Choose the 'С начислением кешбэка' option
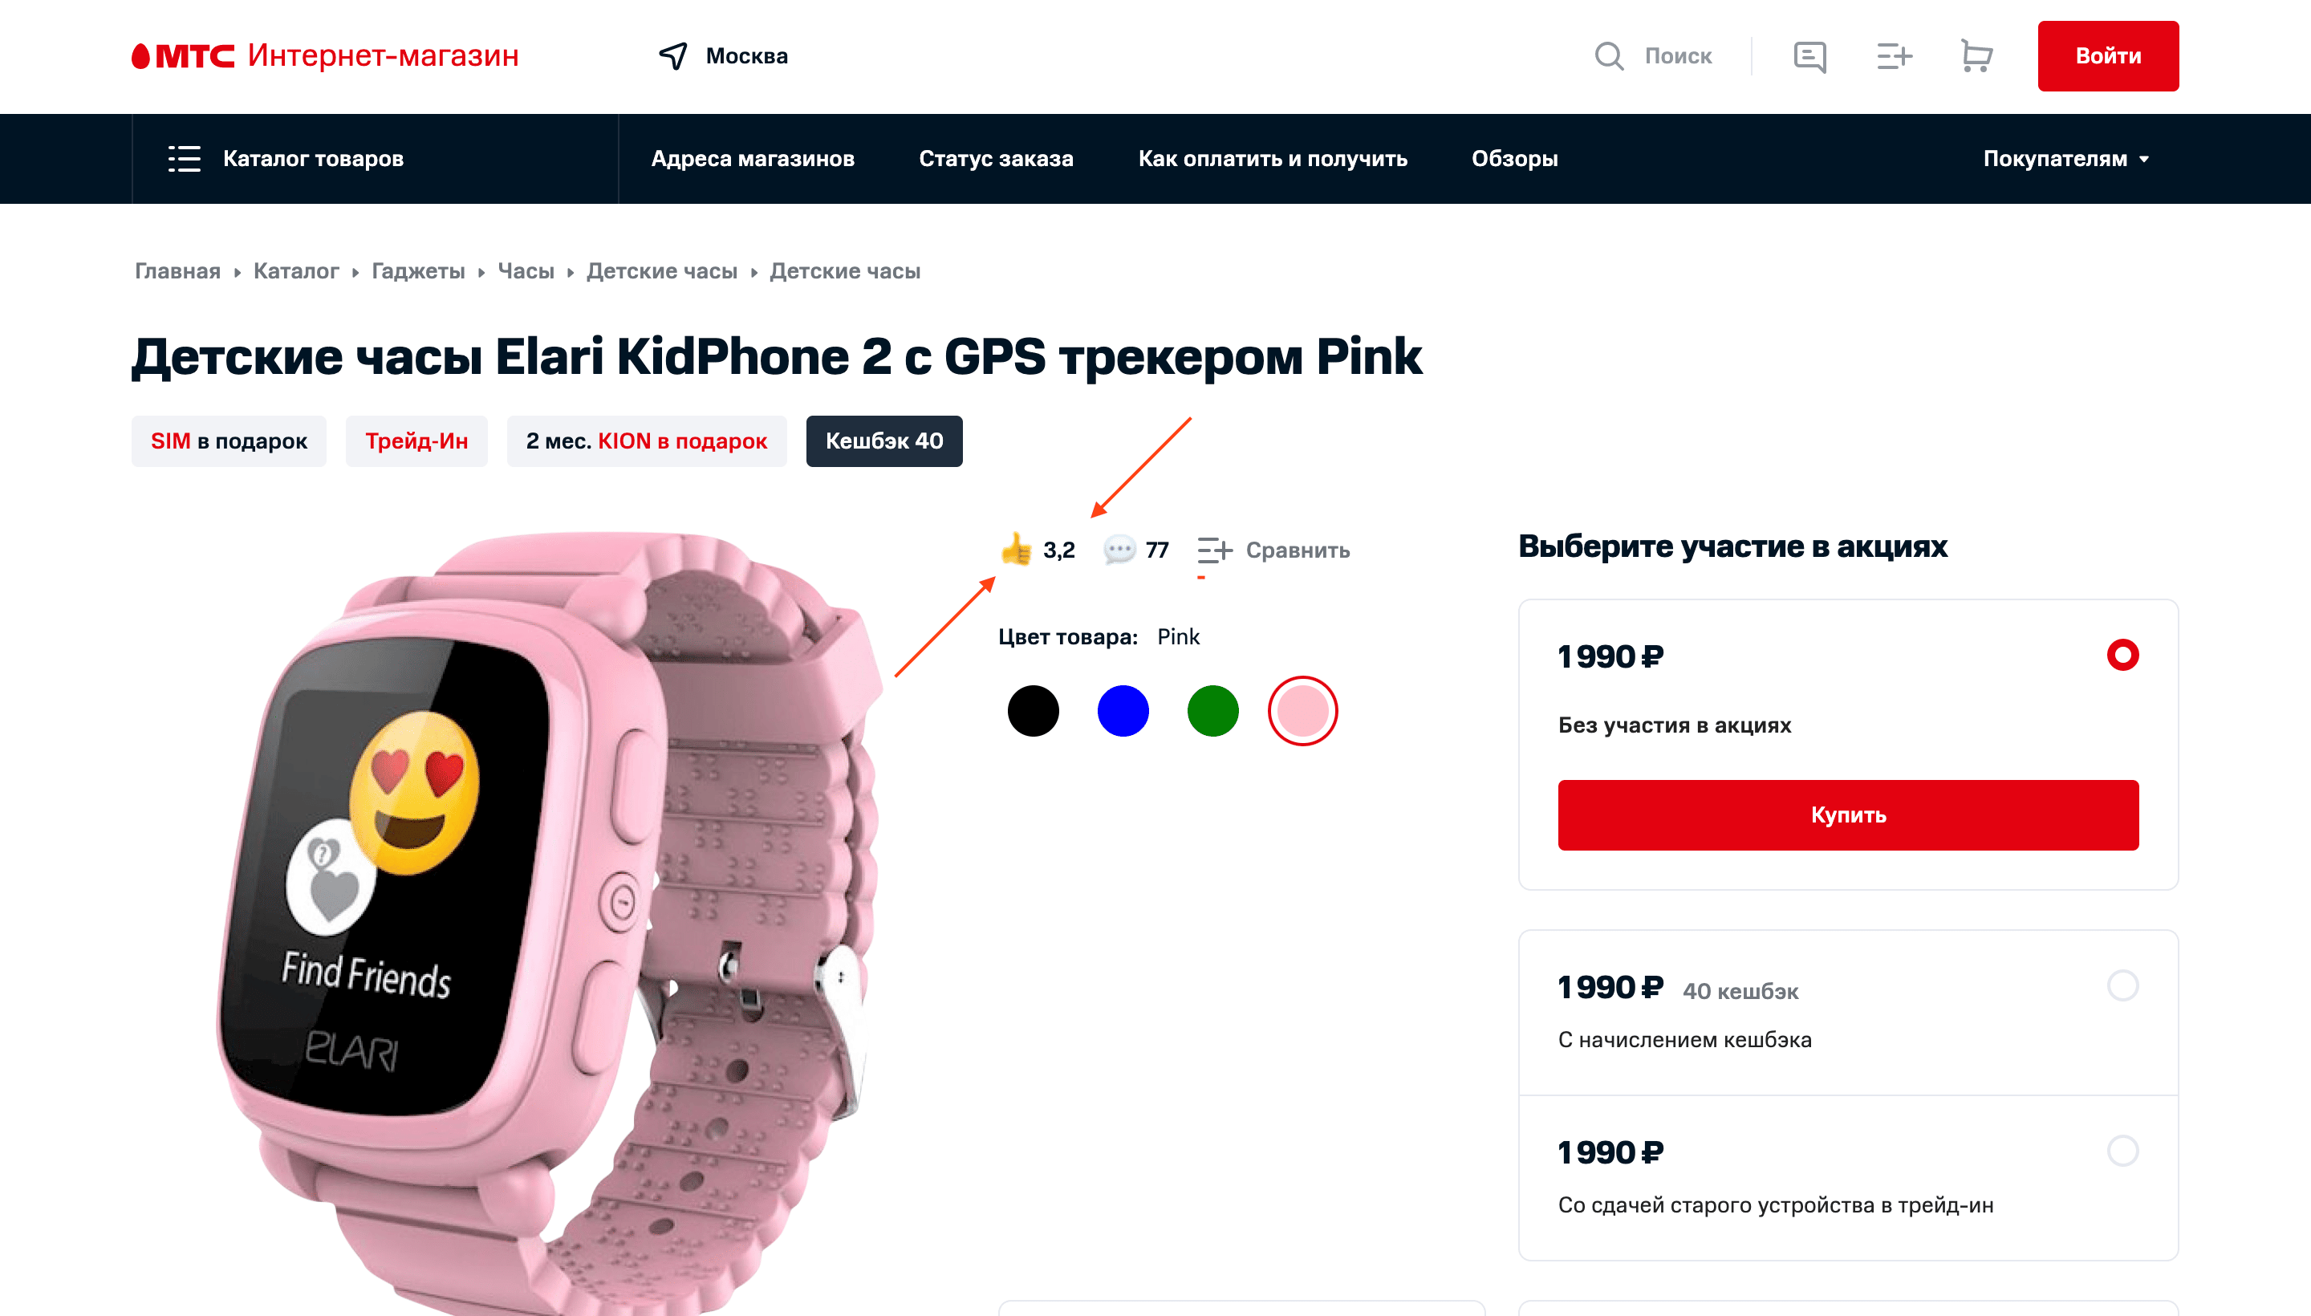Viewport: 2311px width, 1316px height. 2121,988
